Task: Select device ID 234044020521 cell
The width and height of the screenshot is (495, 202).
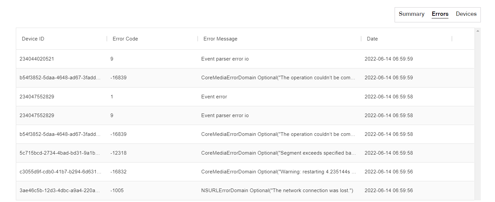Action: click(37, 59)
